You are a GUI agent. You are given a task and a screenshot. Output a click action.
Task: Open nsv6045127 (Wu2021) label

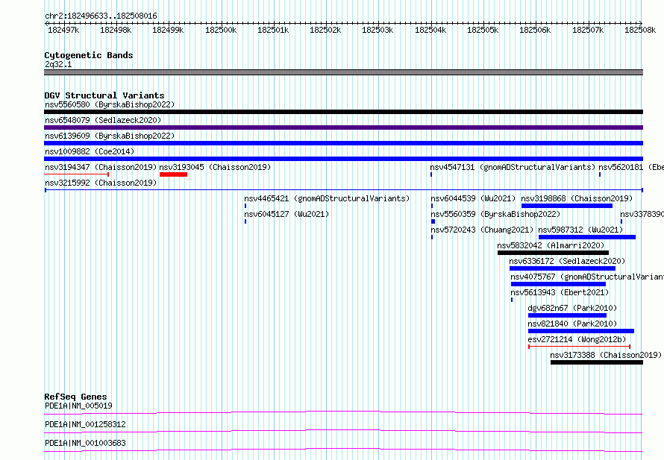tap(286, 214)
